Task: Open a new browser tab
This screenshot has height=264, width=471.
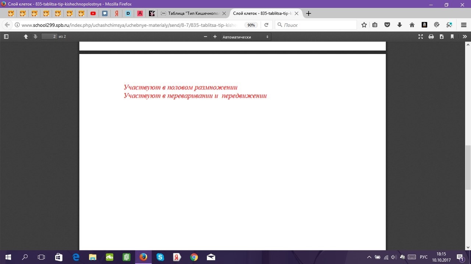Action: click(x=308, y=14)
